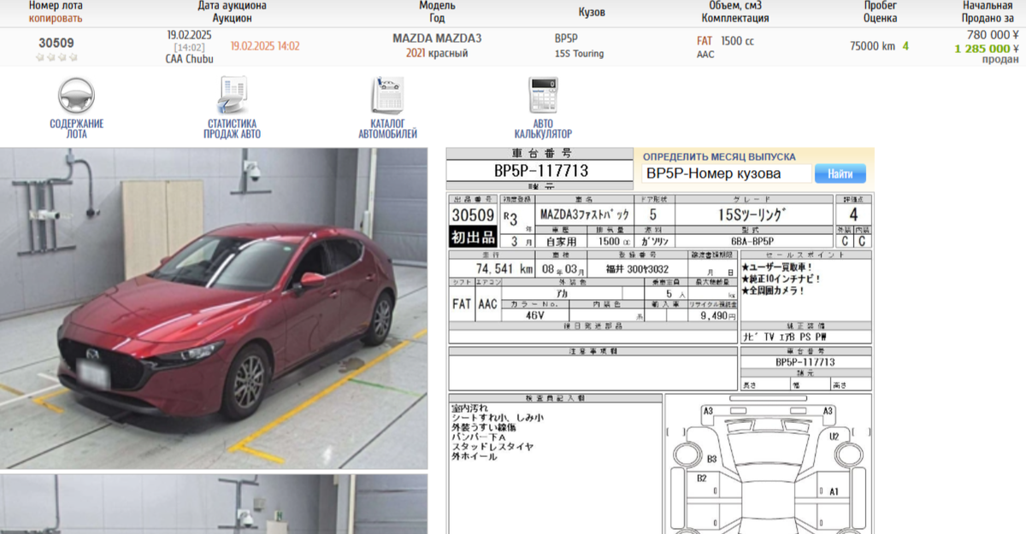The height and width of the screenshot is (534, 1026).
Task: Click the Определить месяц выпуска heading
Action: tap(719, 157)
